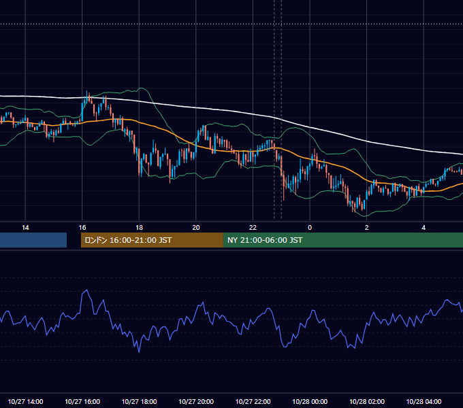The width and height of the screenshot is (463, 408).
Task: Click the 18 hour axis label
Action: point(139,228)
